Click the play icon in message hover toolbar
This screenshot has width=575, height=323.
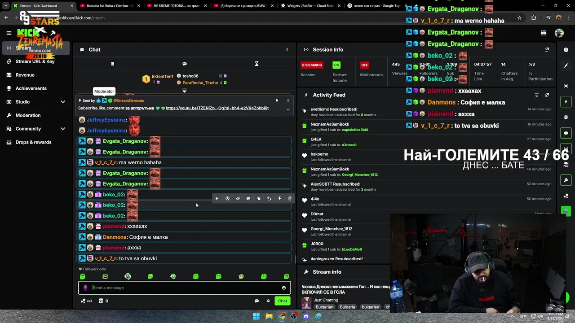tap(217, 198)
